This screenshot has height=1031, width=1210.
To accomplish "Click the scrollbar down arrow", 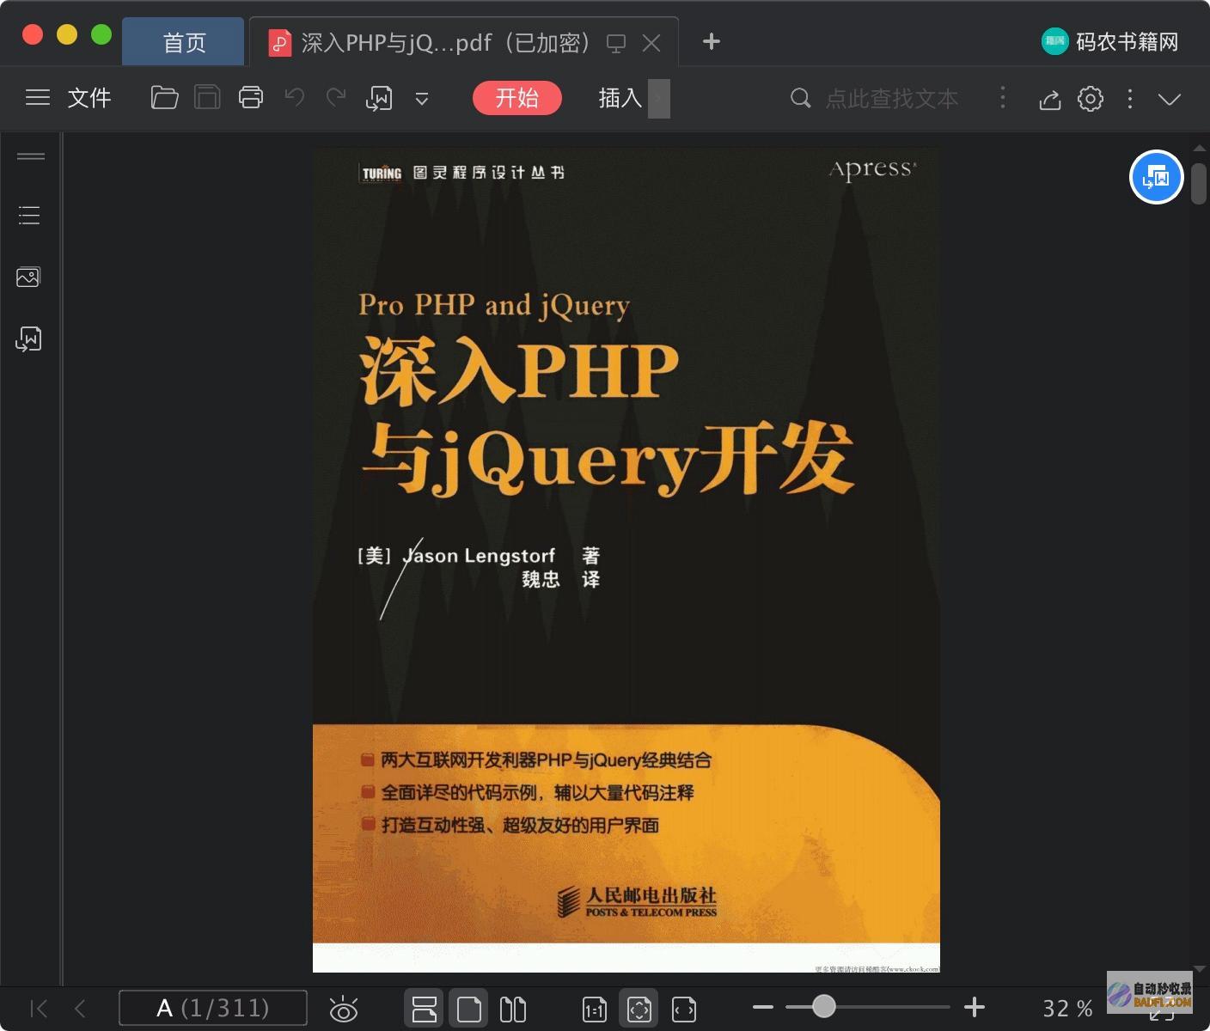I will pos(1200,969).
